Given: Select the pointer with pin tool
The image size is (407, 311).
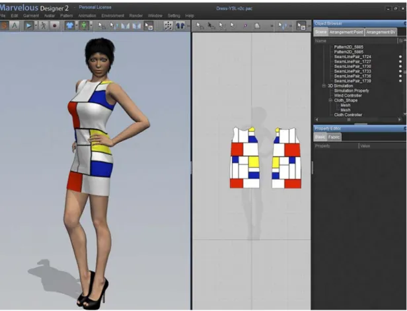Looking at the screenshot, I should tap(114, 26).
